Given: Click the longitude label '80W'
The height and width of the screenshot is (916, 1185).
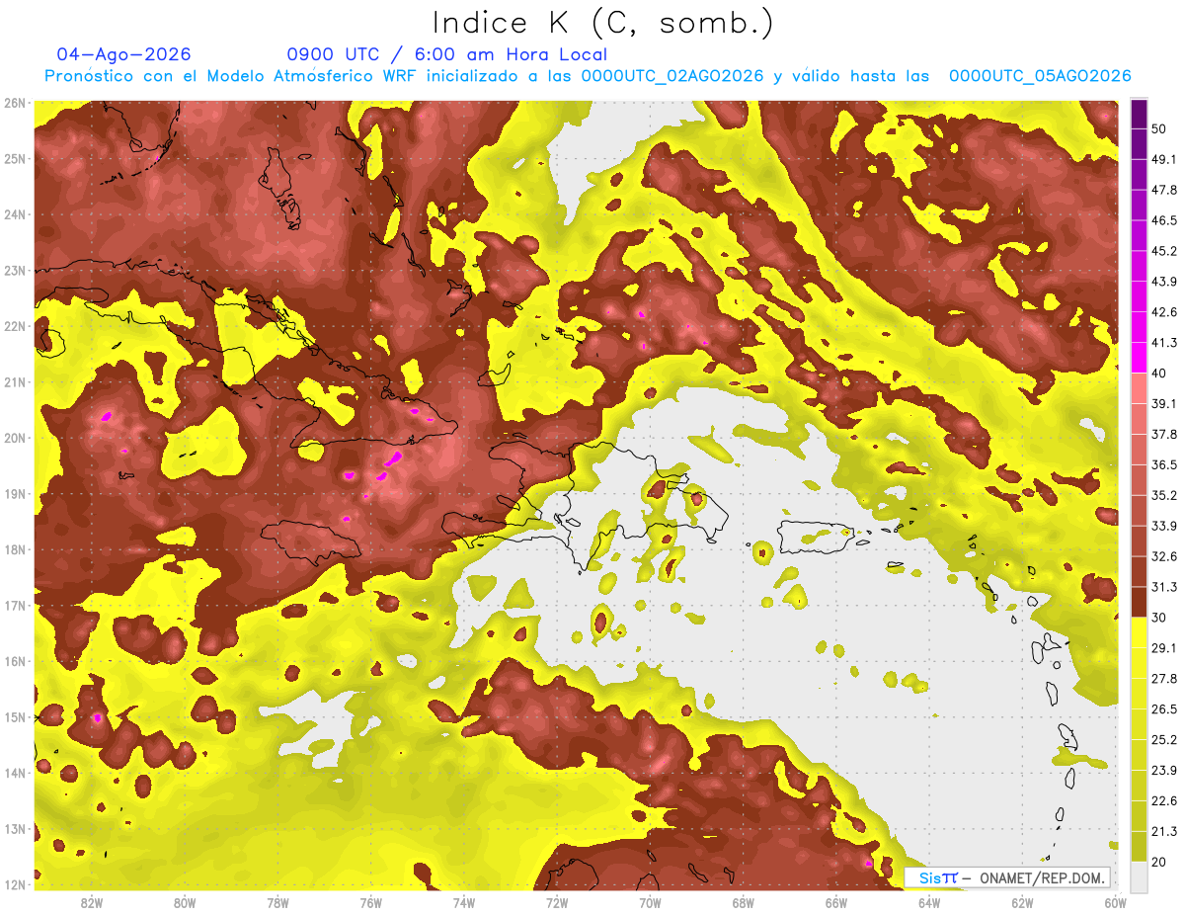Looking at the screenshot, I should tap(185, 903).
